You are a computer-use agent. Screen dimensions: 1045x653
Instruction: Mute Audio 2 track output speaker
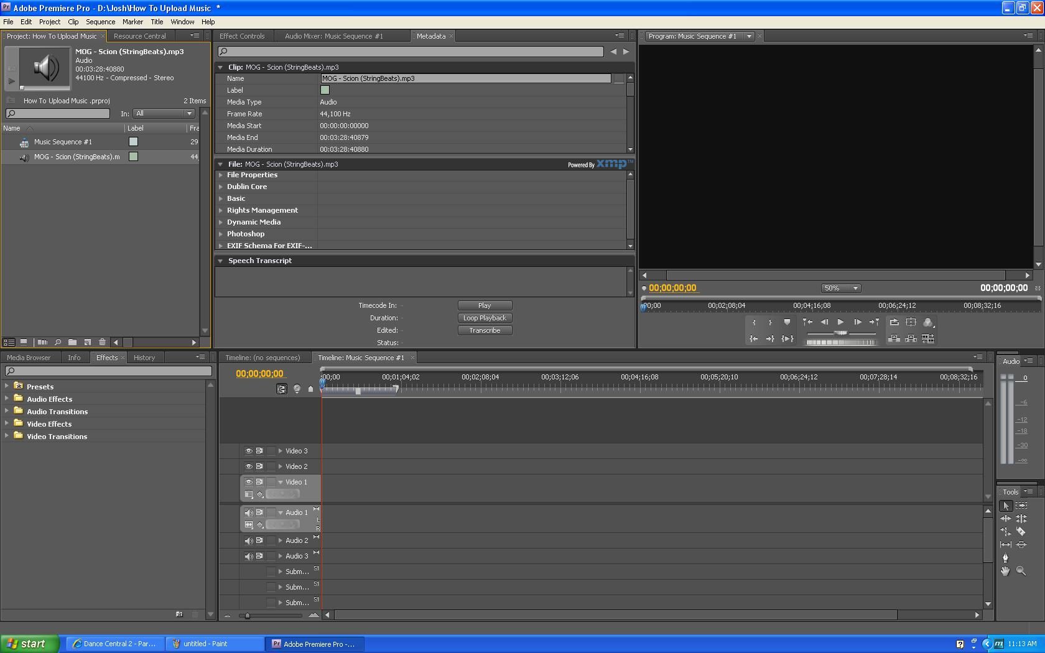(248, 541)
